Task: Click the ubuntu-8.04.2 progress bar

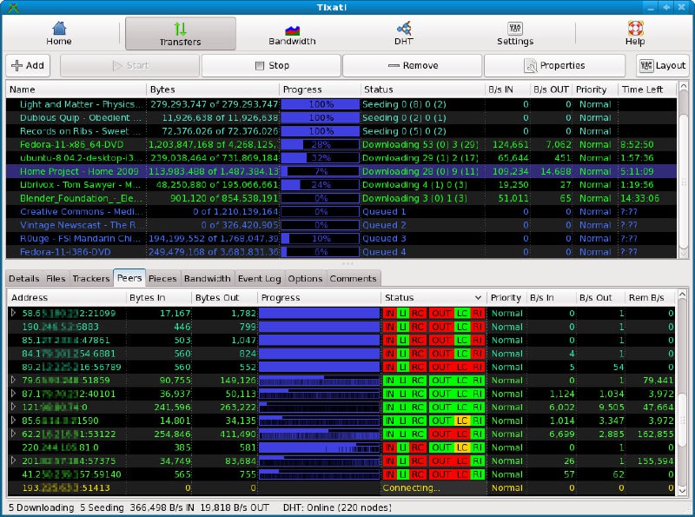Action: tap(320, 158)
